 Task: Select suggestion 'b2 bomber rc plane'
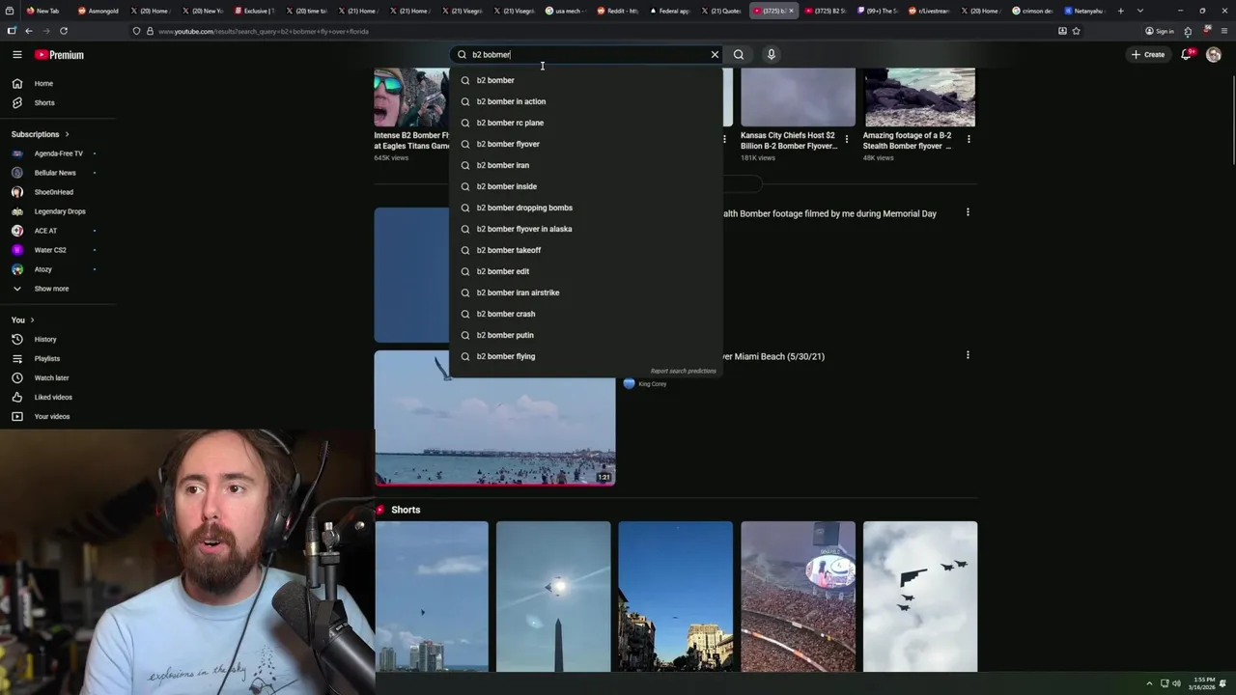585,123
